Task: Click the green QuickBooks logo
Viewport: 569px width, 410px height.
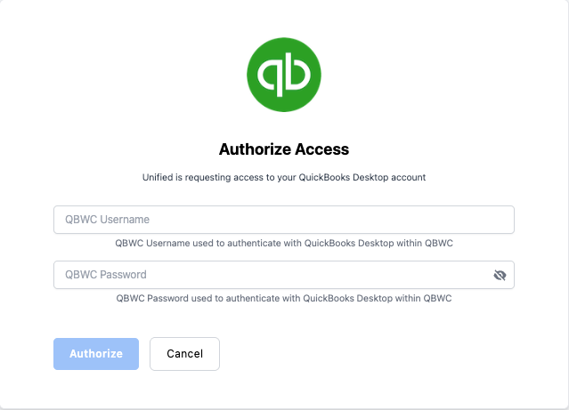Action: (x=284, y=74)
